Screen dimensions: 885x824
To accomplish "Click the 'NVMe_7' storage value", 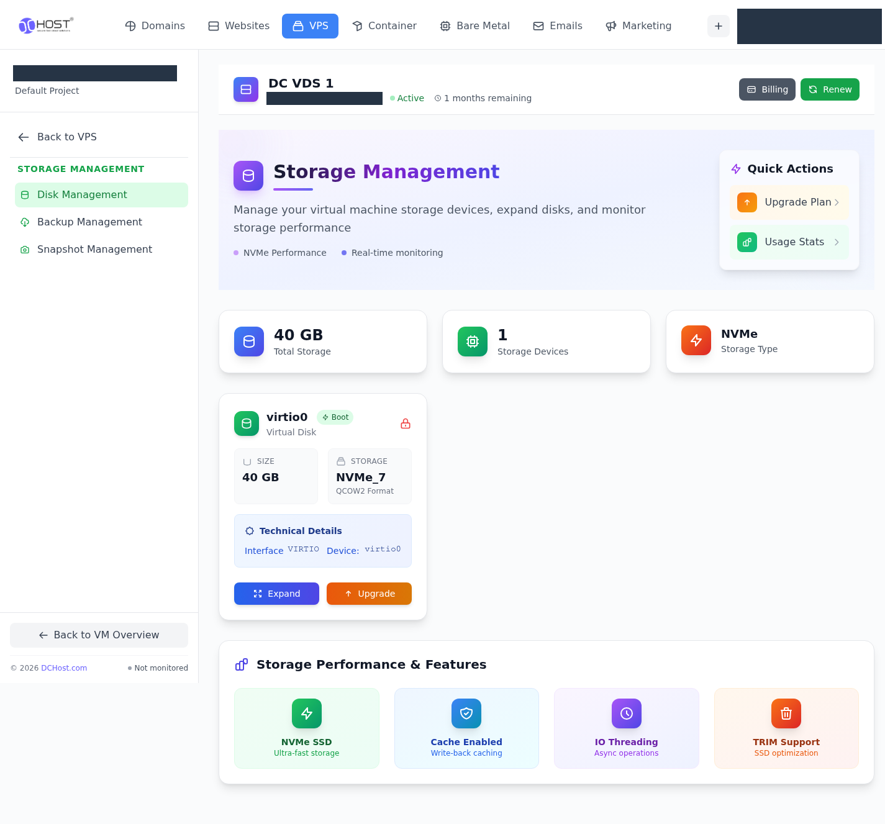I will click(x=361, y=478).
